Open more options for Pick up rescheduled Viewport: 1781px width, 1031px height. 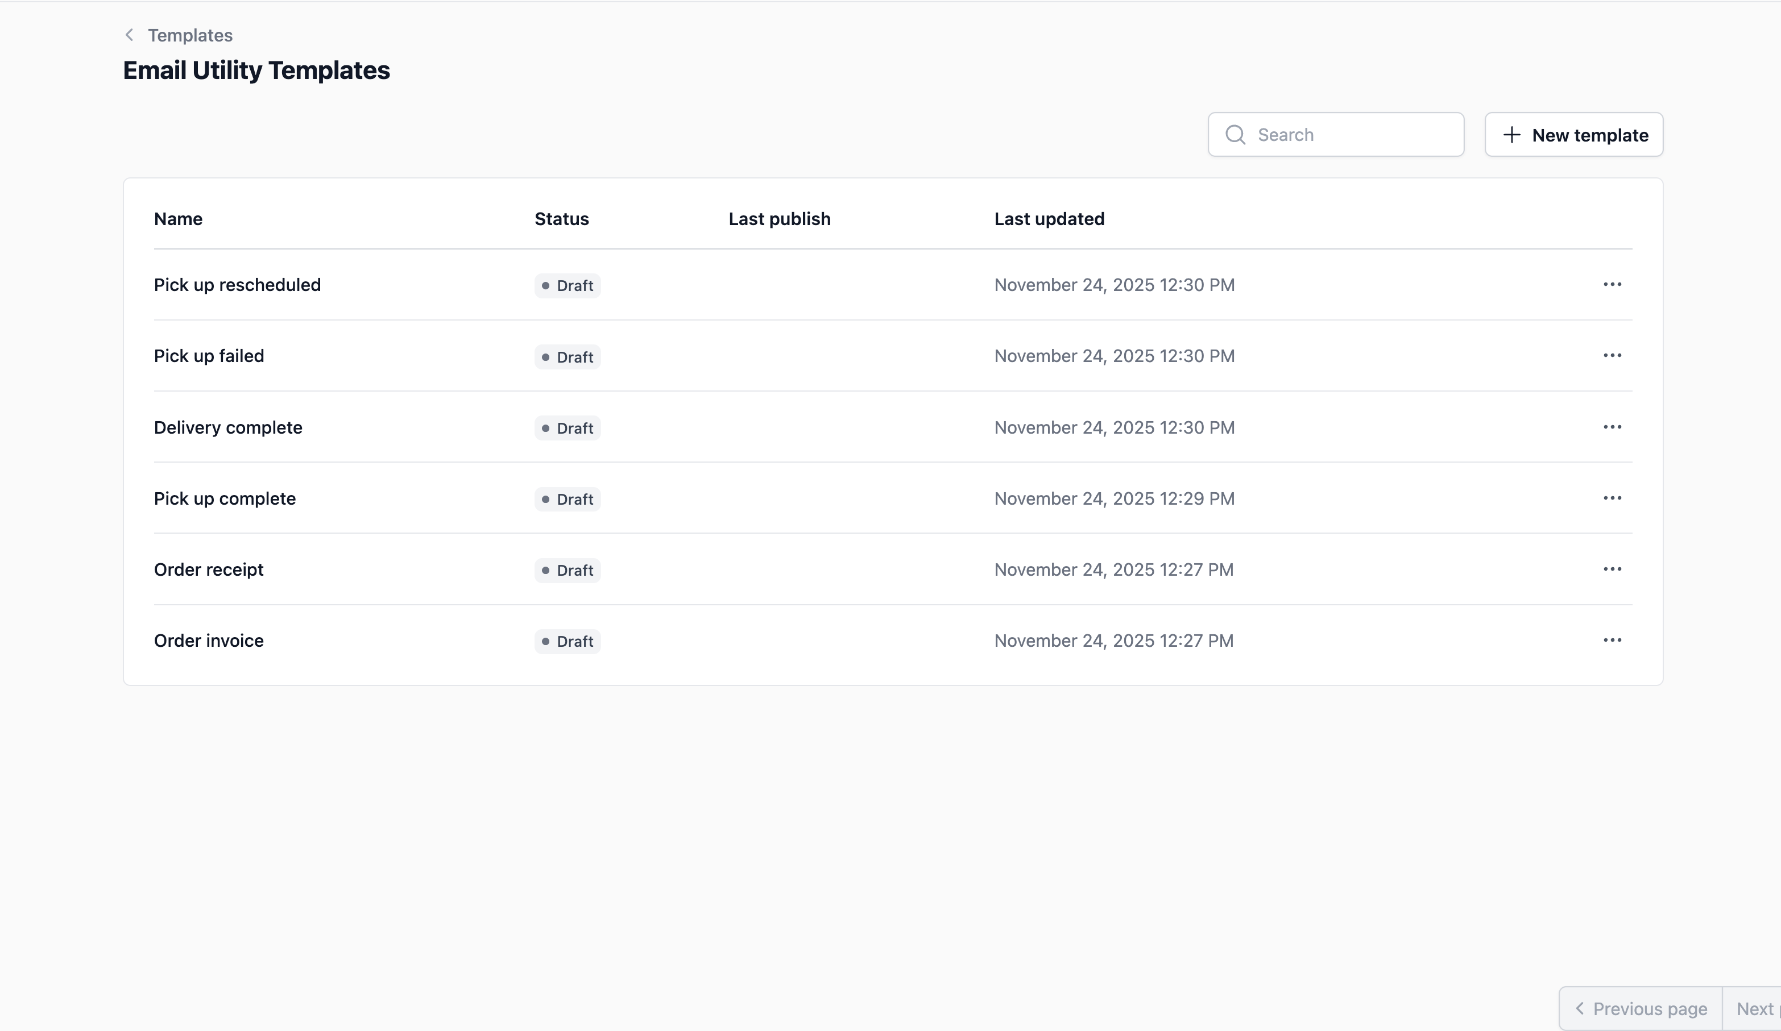pos(1612,285)
